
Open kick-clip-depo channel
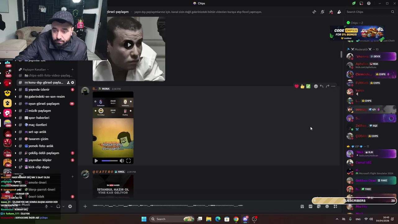click(46, 167)
